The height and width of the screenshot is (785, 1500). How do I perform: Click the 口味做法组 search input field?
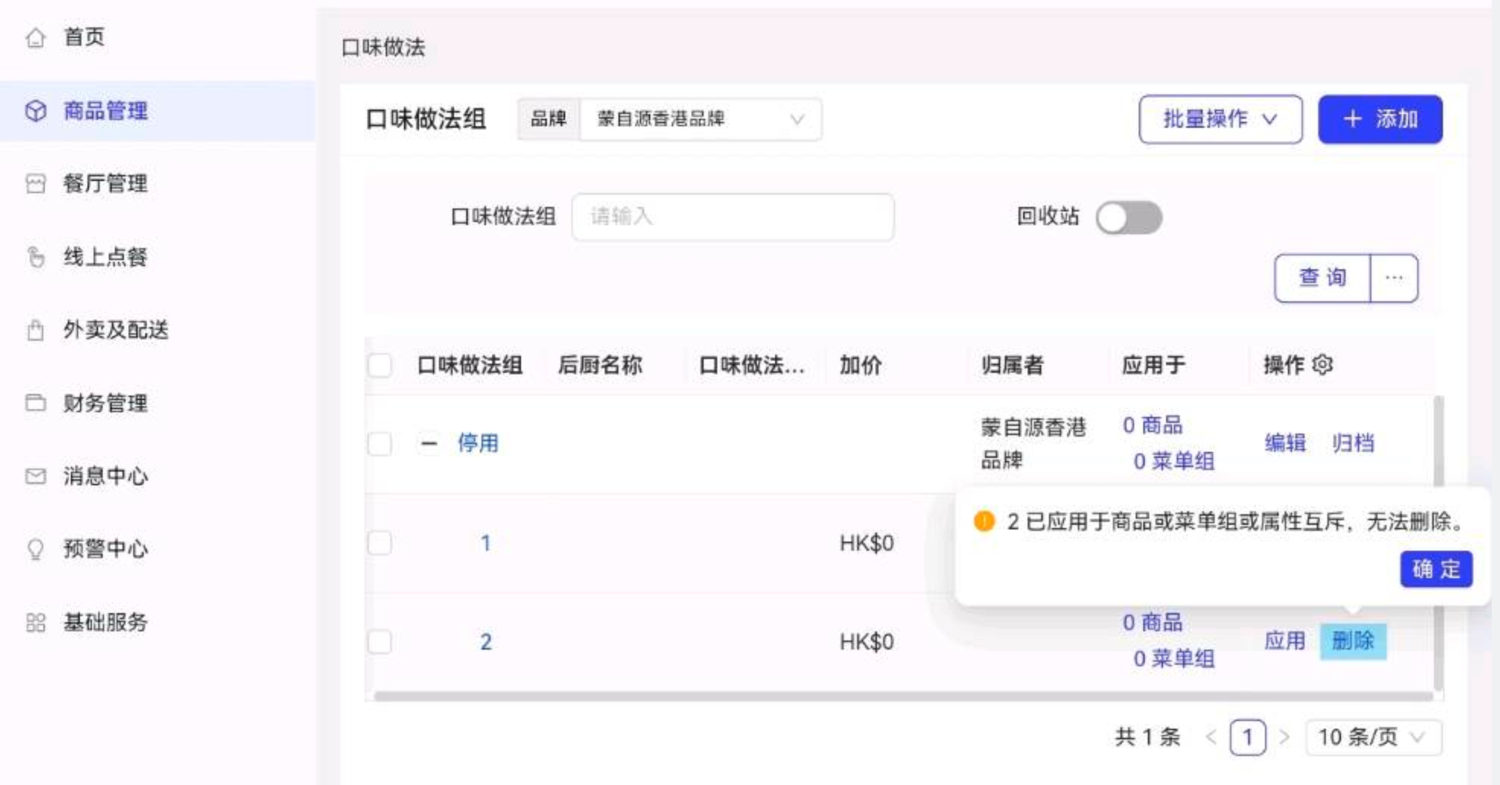(732, 218)
